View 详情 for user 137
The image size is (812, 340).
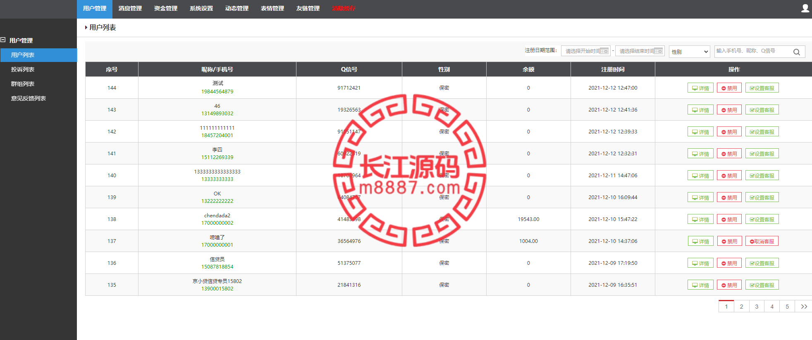(x=700, y=241)
